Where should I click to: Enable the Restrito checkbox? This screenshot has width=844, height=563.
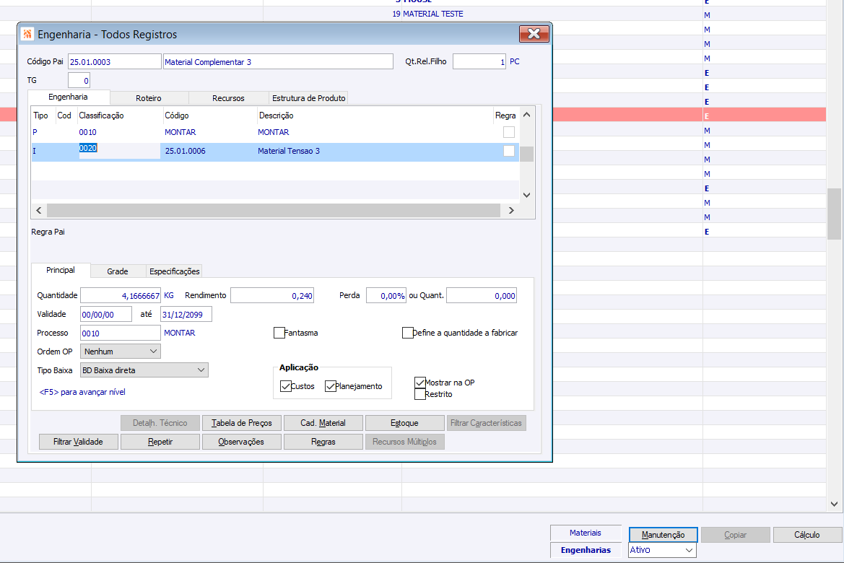tap(420, 394)
